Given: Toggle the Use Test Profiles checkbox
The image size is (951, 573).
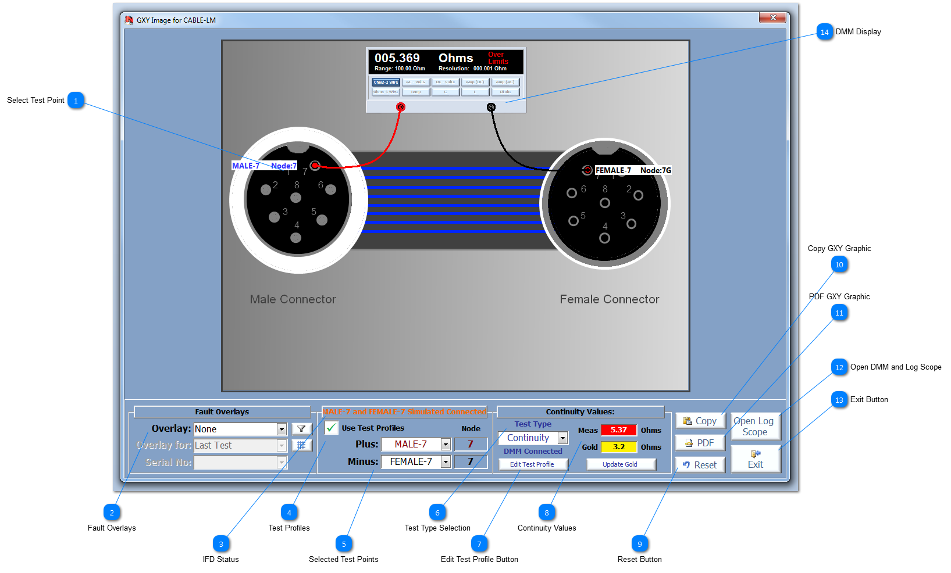Looking at the screenshot, I should point(332,428).
